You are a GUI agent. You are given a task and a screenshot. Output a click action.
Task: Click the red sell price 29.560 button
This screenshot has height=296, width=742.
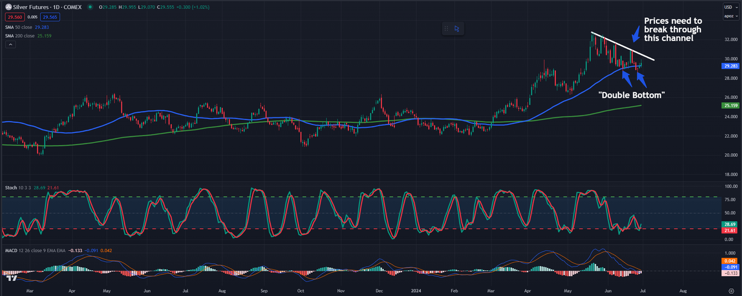[14, 17]
